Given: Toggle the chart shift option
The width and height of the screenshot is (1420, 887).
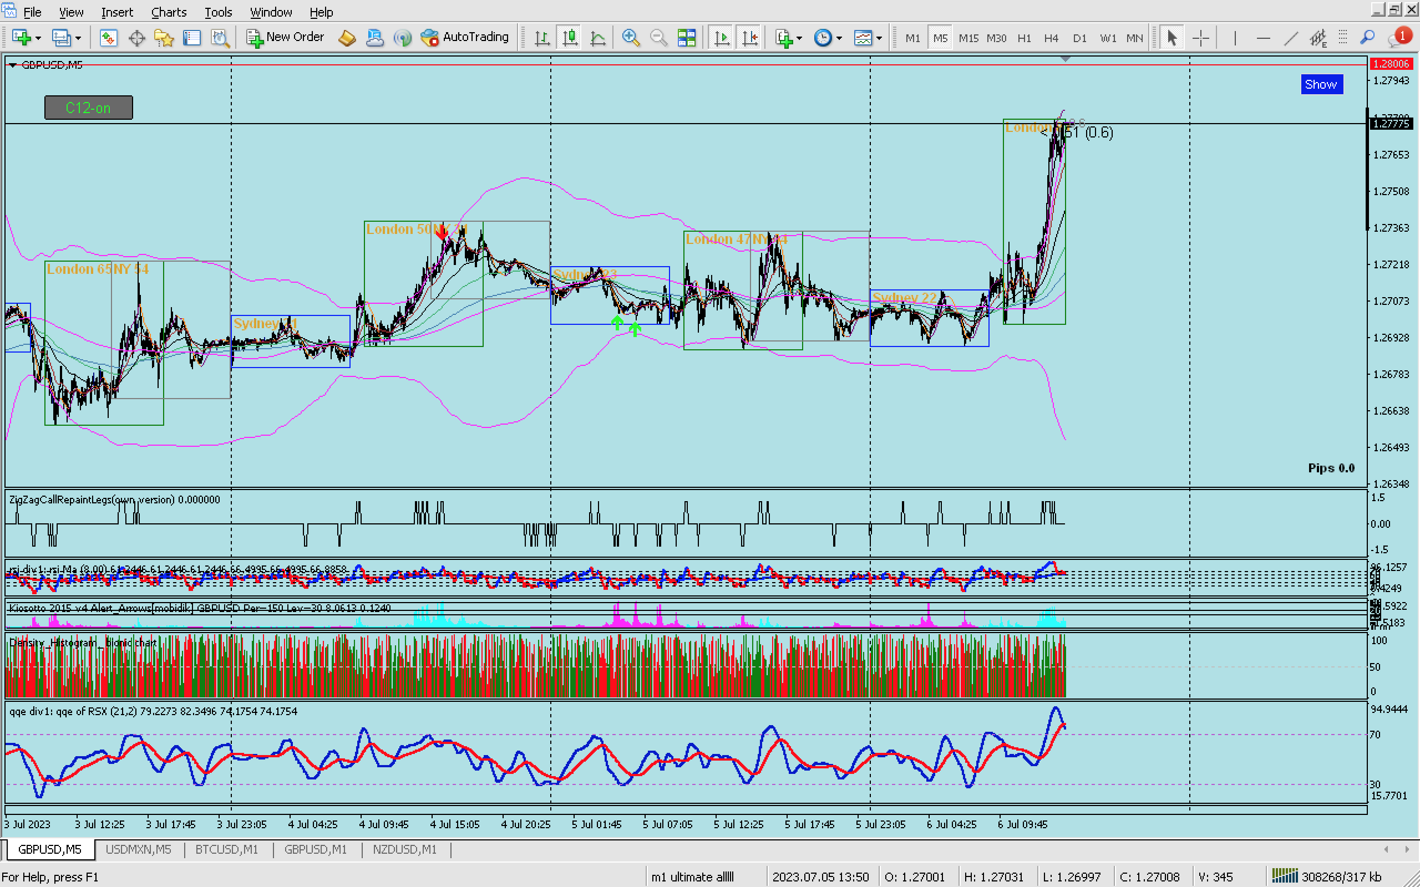Looking at the screenshot, I should pos(749,38).
